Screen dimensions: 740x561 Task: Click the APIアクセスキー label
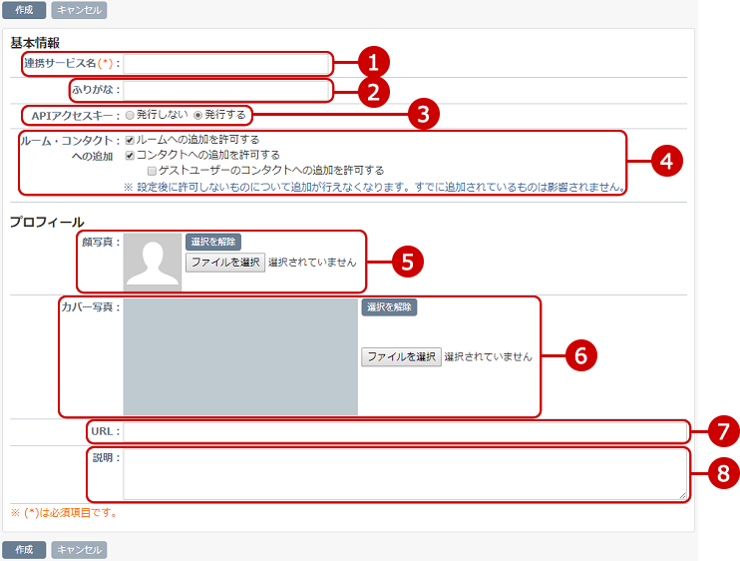point(76,116)
